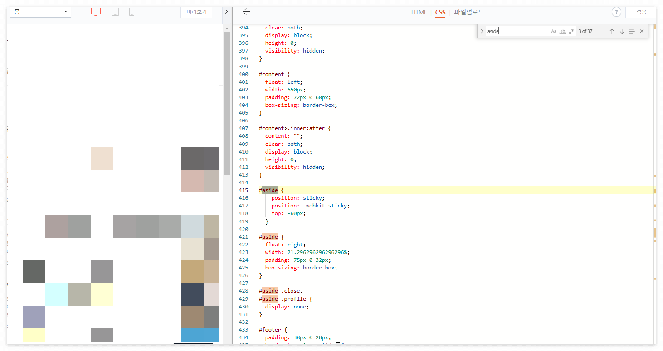Click the 적용 button
Image resolution: width=663 pixels, height=351 pixels.
click(641, 12)
